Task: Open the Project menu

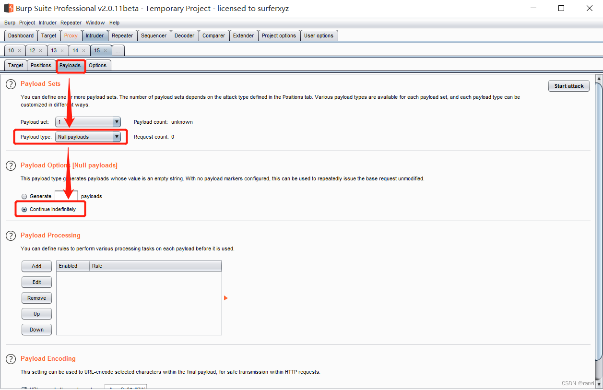Action: (x=27, y=23)
